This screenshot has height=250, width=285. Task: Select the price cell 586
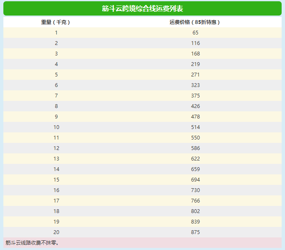pos(195,148)
